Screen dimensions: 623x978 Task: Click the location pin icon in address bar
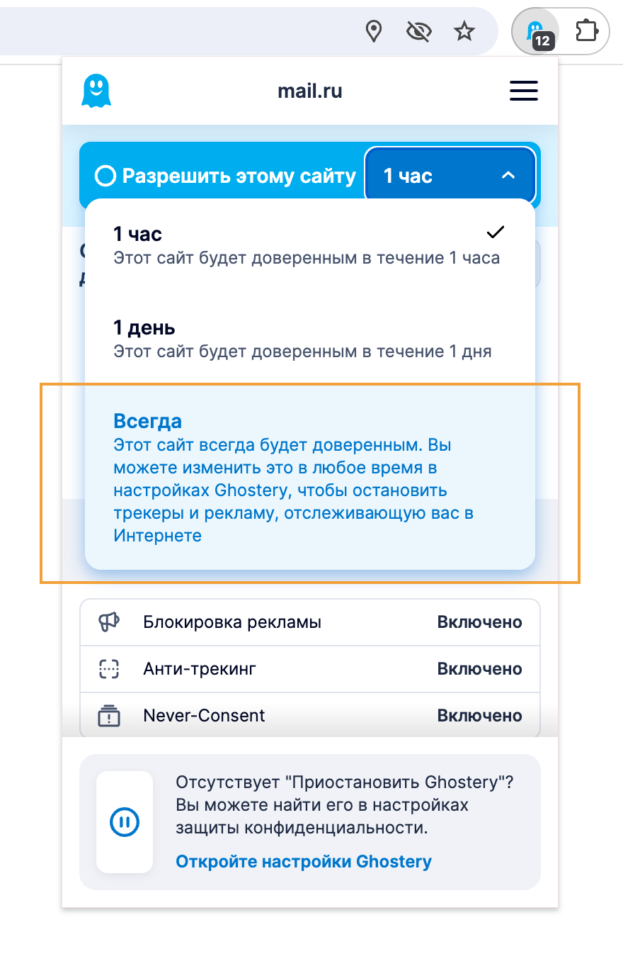(374, 31)
